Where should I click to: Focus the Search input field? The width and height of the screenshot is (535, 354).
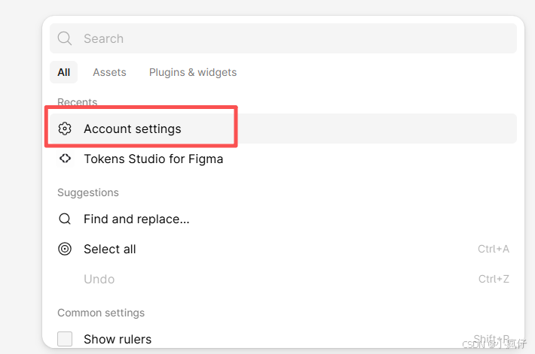[283, 38]
